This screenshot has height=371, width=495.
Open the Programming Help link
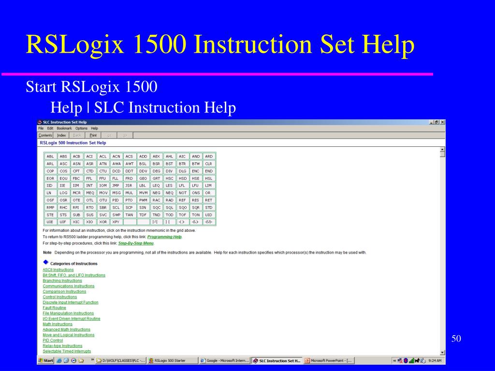point(164,237)
